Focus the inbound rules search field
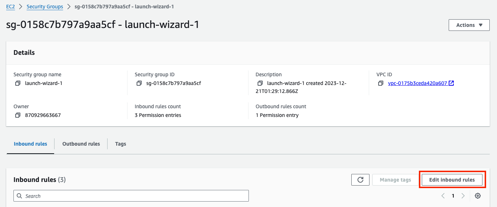Image resolution: width=497 pixels, height=207 pixels. (x=131, y=196)
